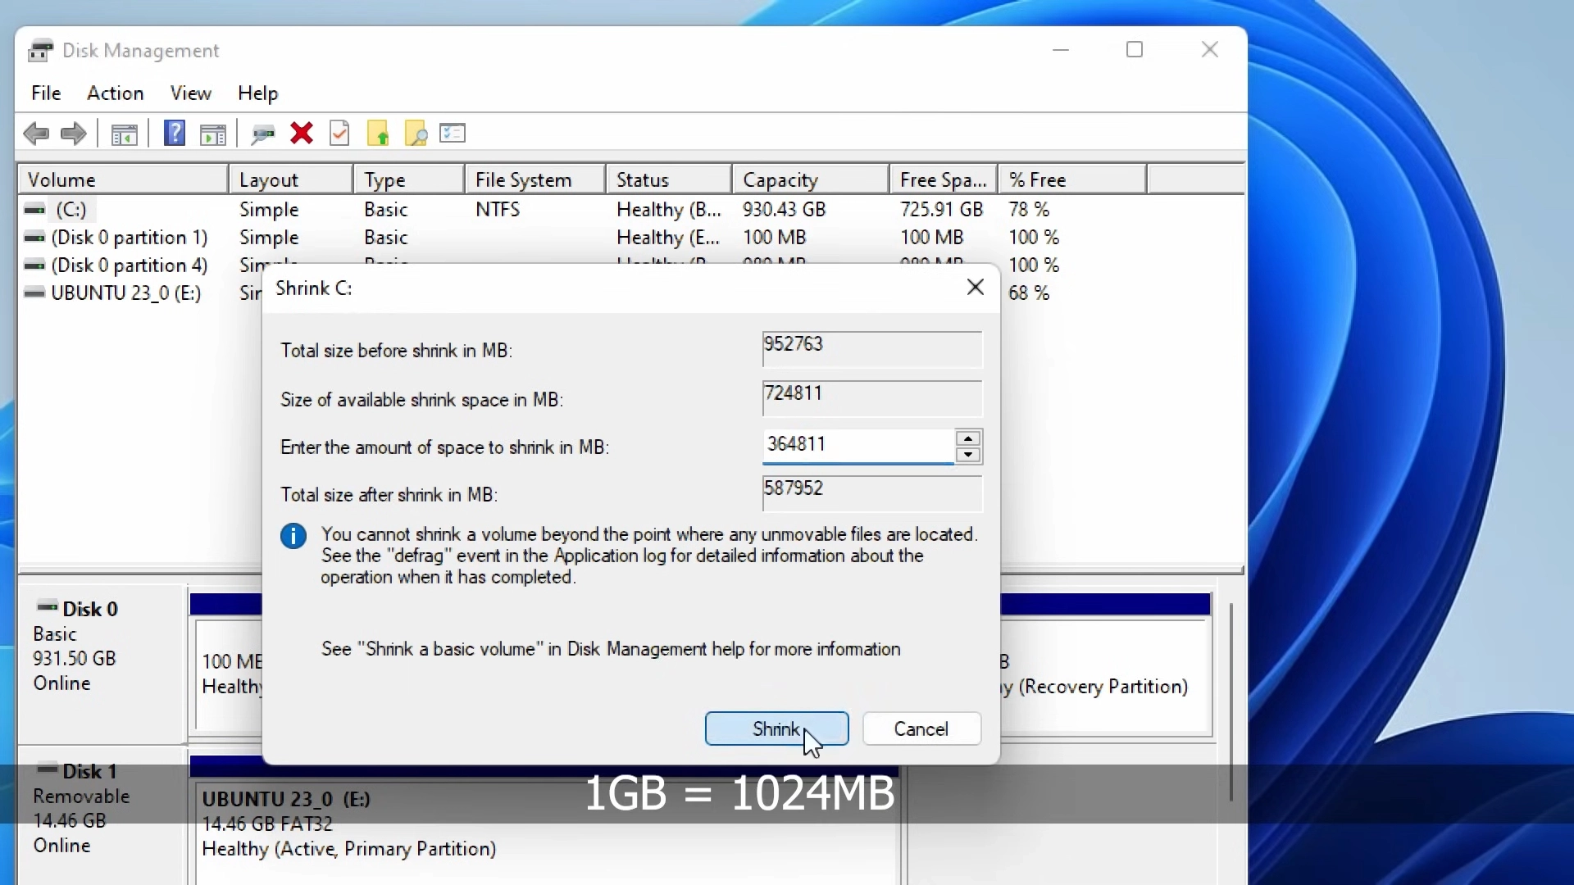Viewport: 1574px width, 885px height.
Task: Sort by the Status column header
Action: tap(669, 179)
